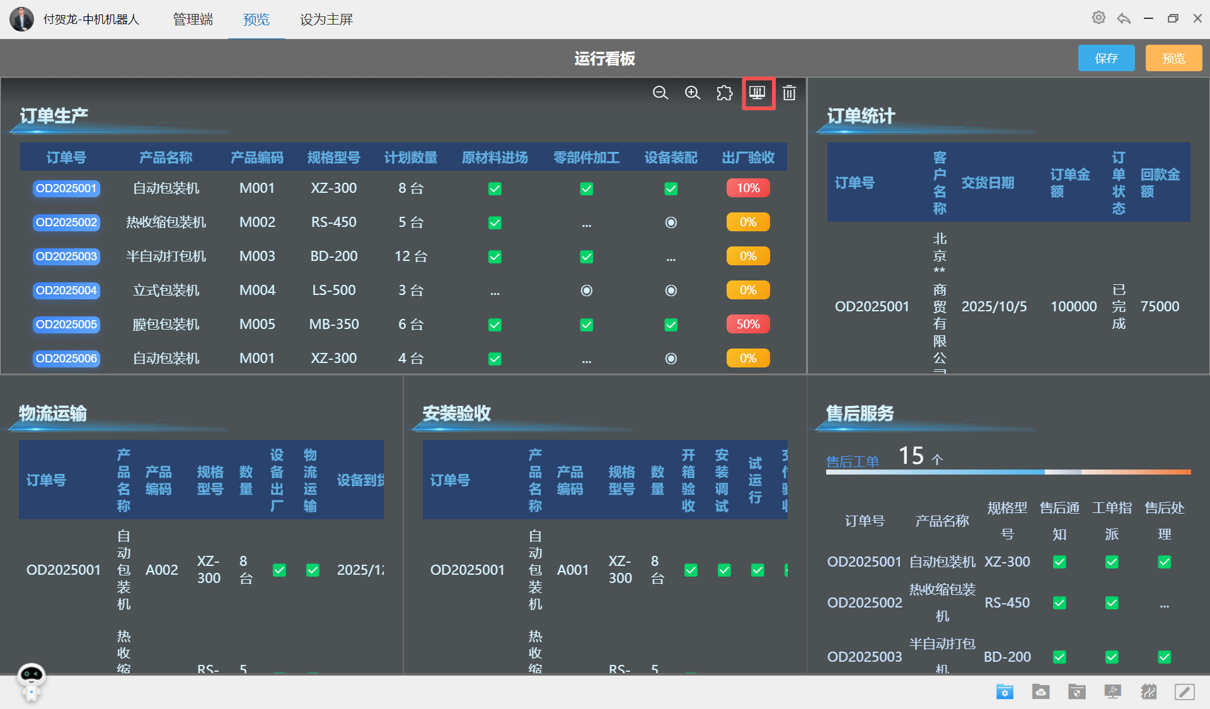This screenshot has height=709, width=1210.
Task: Toggle 售后处理 checkbox for OD2025003
Action: click(x=1164, y=657)
